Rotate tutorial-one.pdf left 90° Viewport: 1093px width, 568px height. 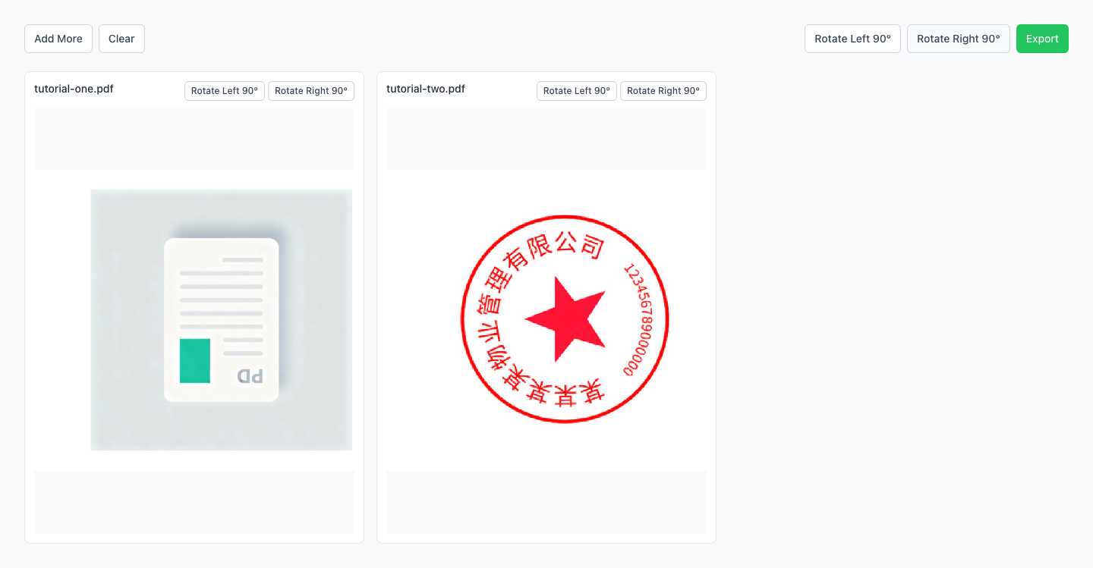[x=225, y=91]
